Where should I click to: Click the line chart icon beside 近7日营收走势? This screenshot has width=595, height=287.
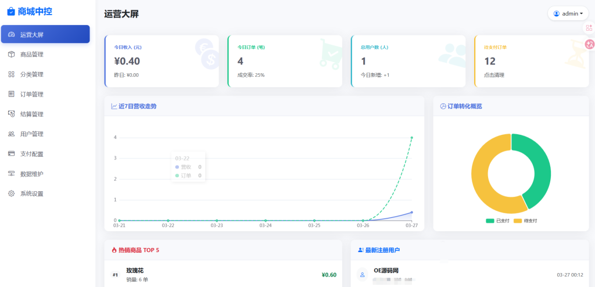coord(114,106)
